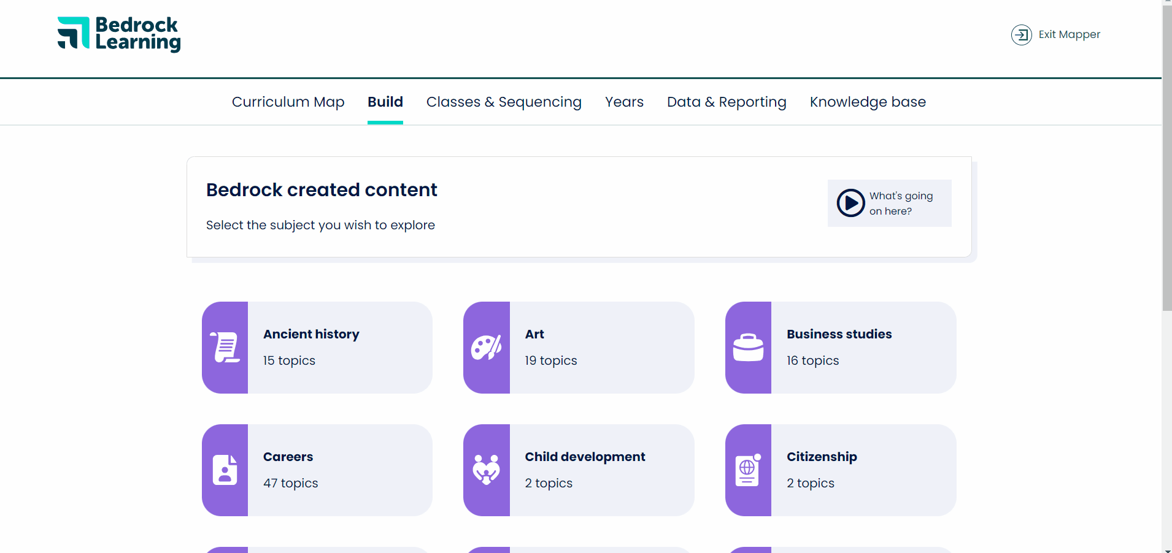Click the Child development heart icon
1172x553 pixels.
(x=487, y=470)
